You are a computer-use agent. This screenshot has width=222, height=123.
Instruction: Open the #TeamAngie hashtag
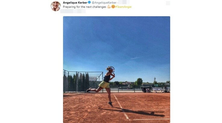pyautogui.click(x=123, y=7)
